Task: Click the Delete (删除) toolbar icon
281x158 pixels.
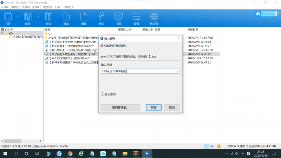Action: 84,17
